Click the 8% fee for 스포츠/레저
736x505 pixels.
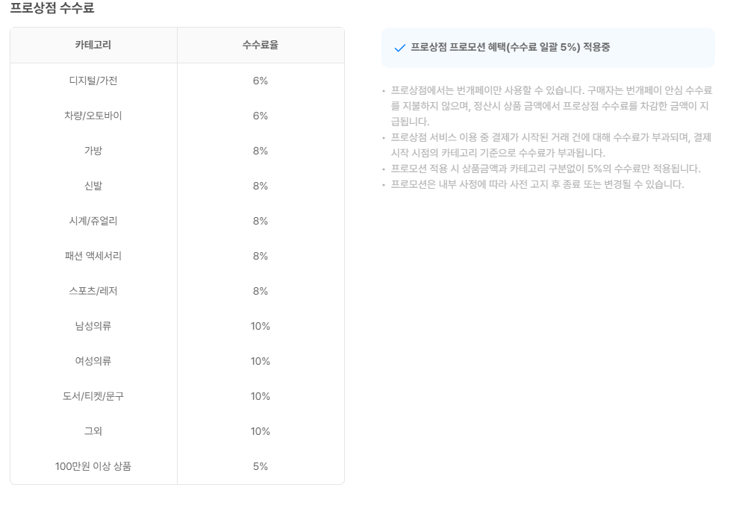tap(261, 291)
